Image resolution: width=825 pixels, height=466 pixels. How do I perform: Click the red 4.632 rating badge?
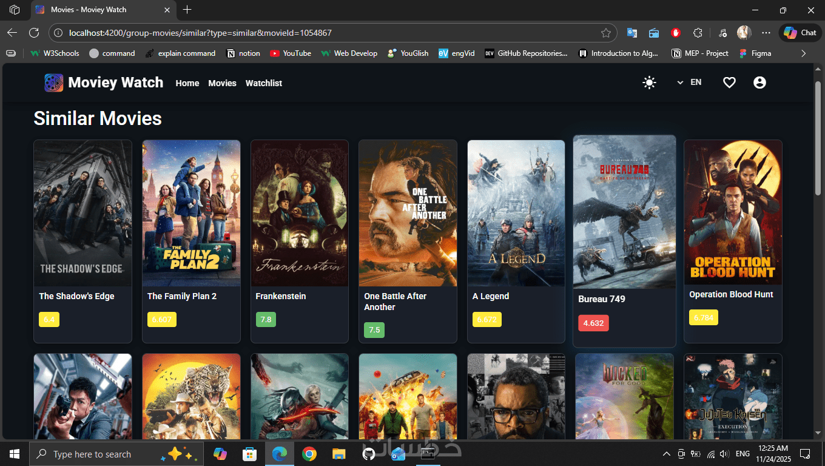click(x=593, y=323)
